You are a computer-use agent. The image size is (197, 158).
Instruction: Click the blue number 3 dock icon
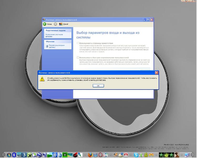(x=24, y=155)
